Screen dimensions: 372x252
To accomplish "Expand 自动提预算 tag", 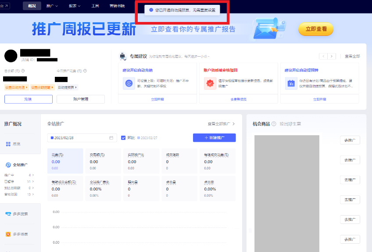I will point(68,87).
